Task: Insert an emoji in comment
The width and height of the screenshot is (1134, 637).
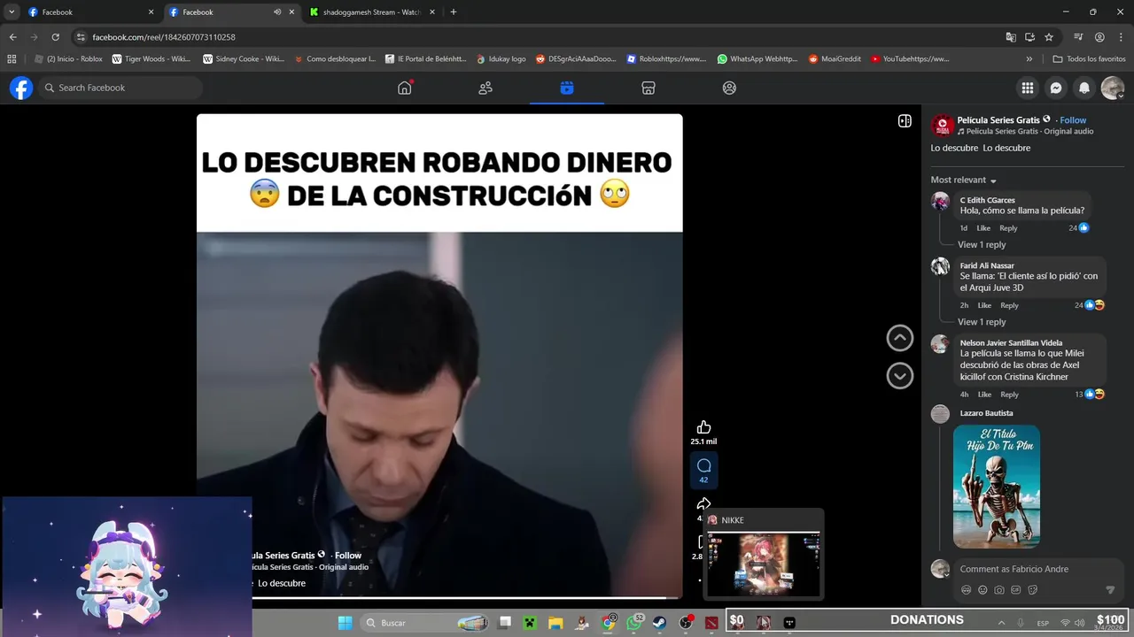Action: pyautogui.click(x=983, y=590)
